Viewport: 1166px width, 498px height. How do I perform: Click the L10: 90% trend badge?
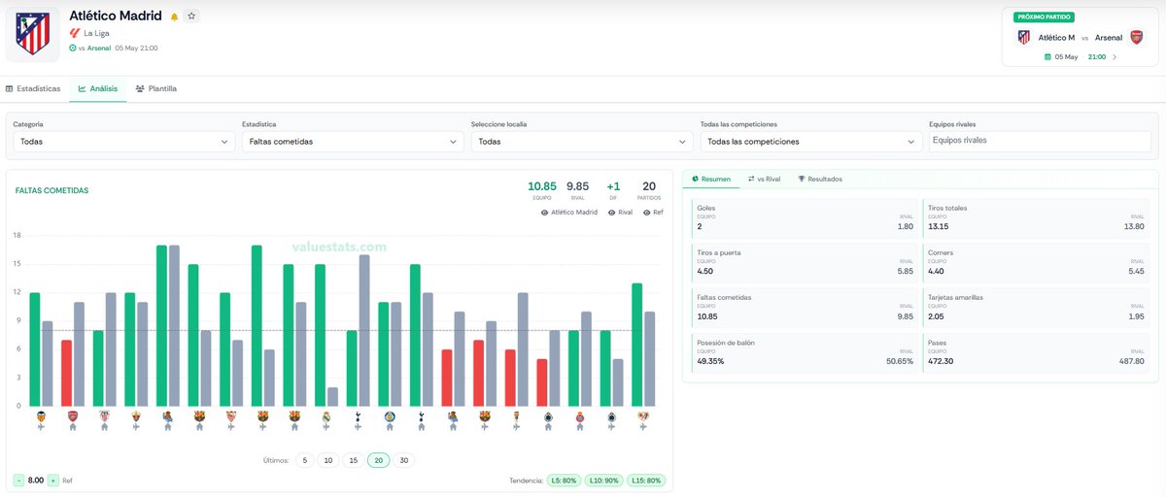[x=604, y=481]
